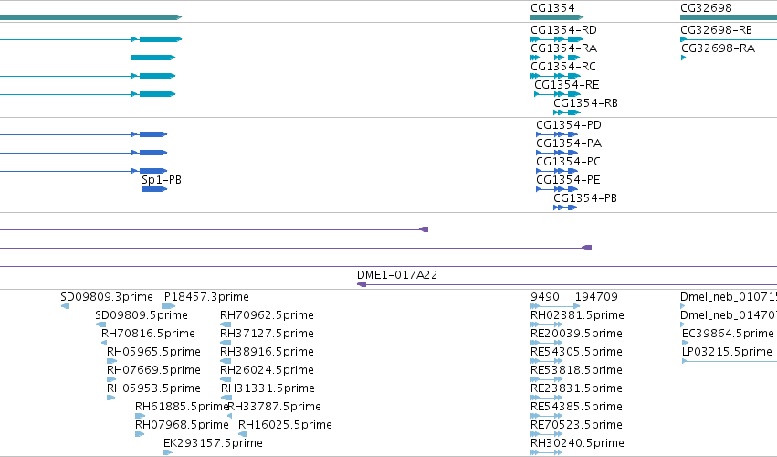
Task: Select the CG1354-PD protein label
Action: [569, 125]
